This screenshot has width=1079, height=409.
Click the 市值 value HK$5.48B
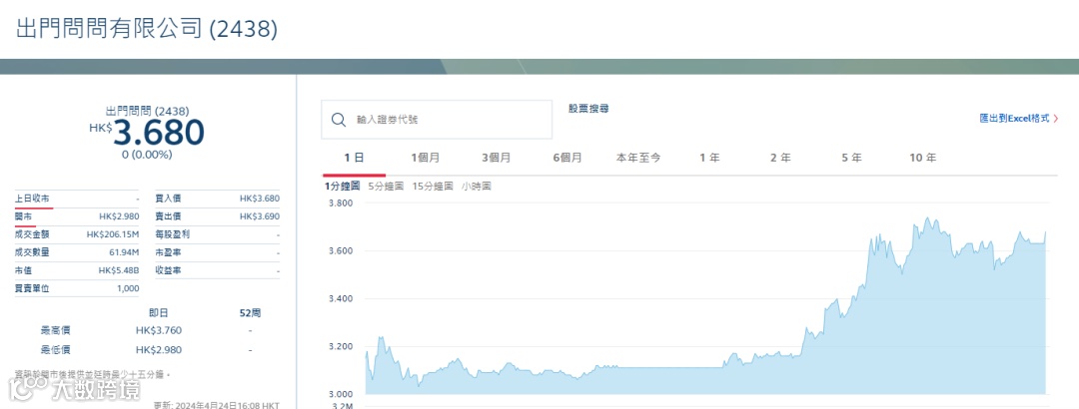pyautogui.click(x=119, y=270)
